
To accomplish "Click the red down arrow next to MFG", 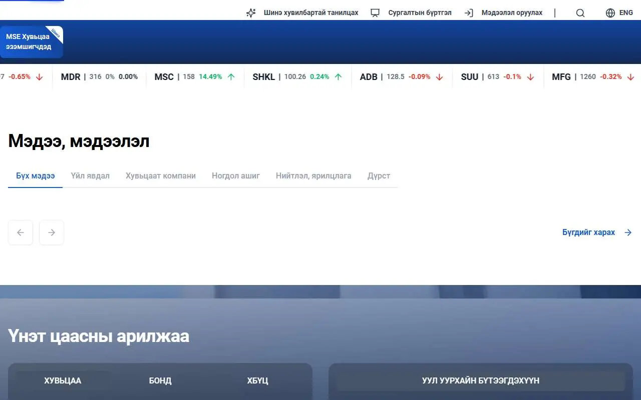I will coord(630,77).
